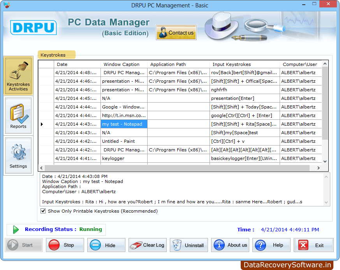This screenshot has width=340, height=270.
Task: Click the Input Keystrokes column header
Action: coord(245,64)
